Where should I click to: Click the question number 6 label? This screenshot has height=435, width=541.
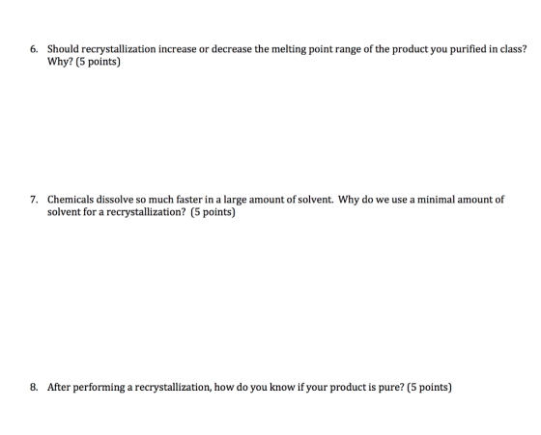(x=34, y=49)
